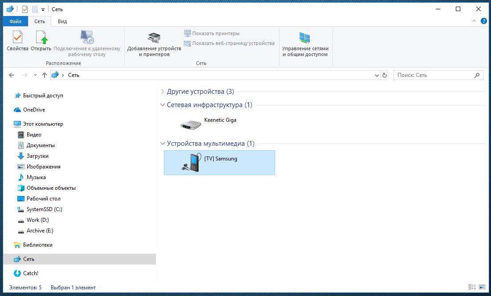Go up one folder level arrow

point(45,76)
